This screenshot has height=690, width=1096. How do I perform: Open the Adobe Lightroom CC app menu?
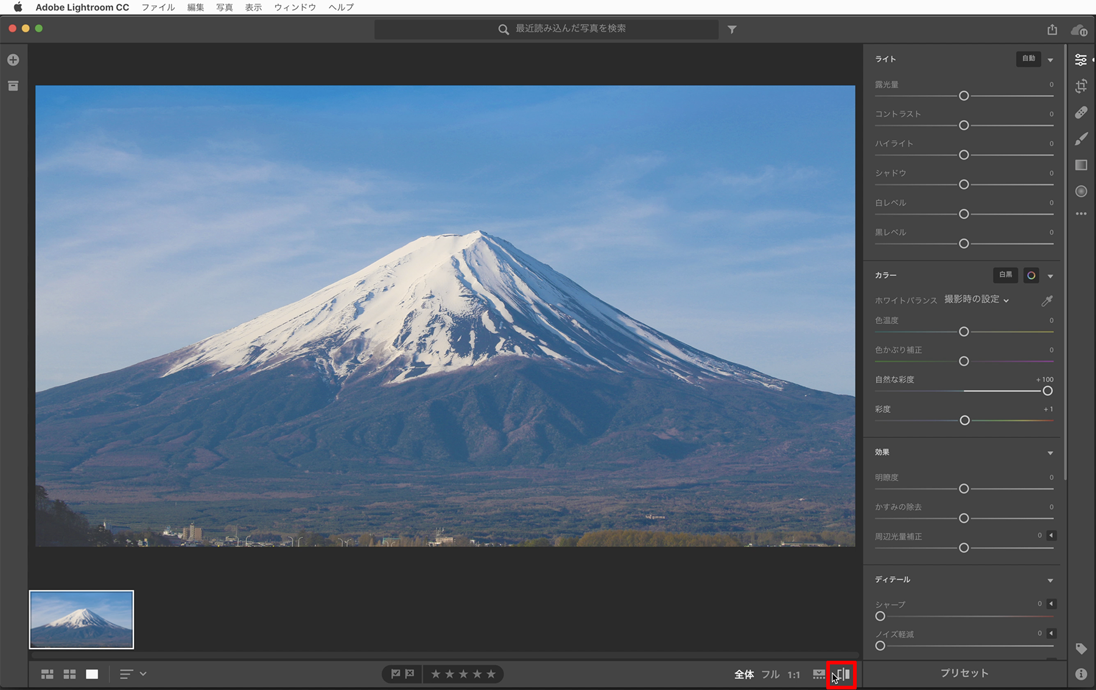click(82, 7)
